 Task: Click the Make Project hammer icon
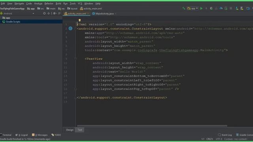(x=183, y=8)
